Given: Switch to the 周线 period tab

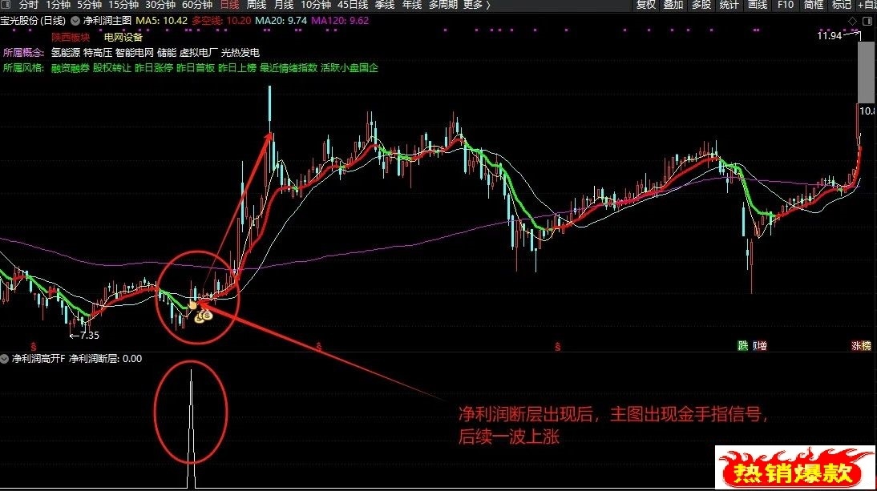Looking at the screenshot, I should pyautogui.click(x=257, y=5).
